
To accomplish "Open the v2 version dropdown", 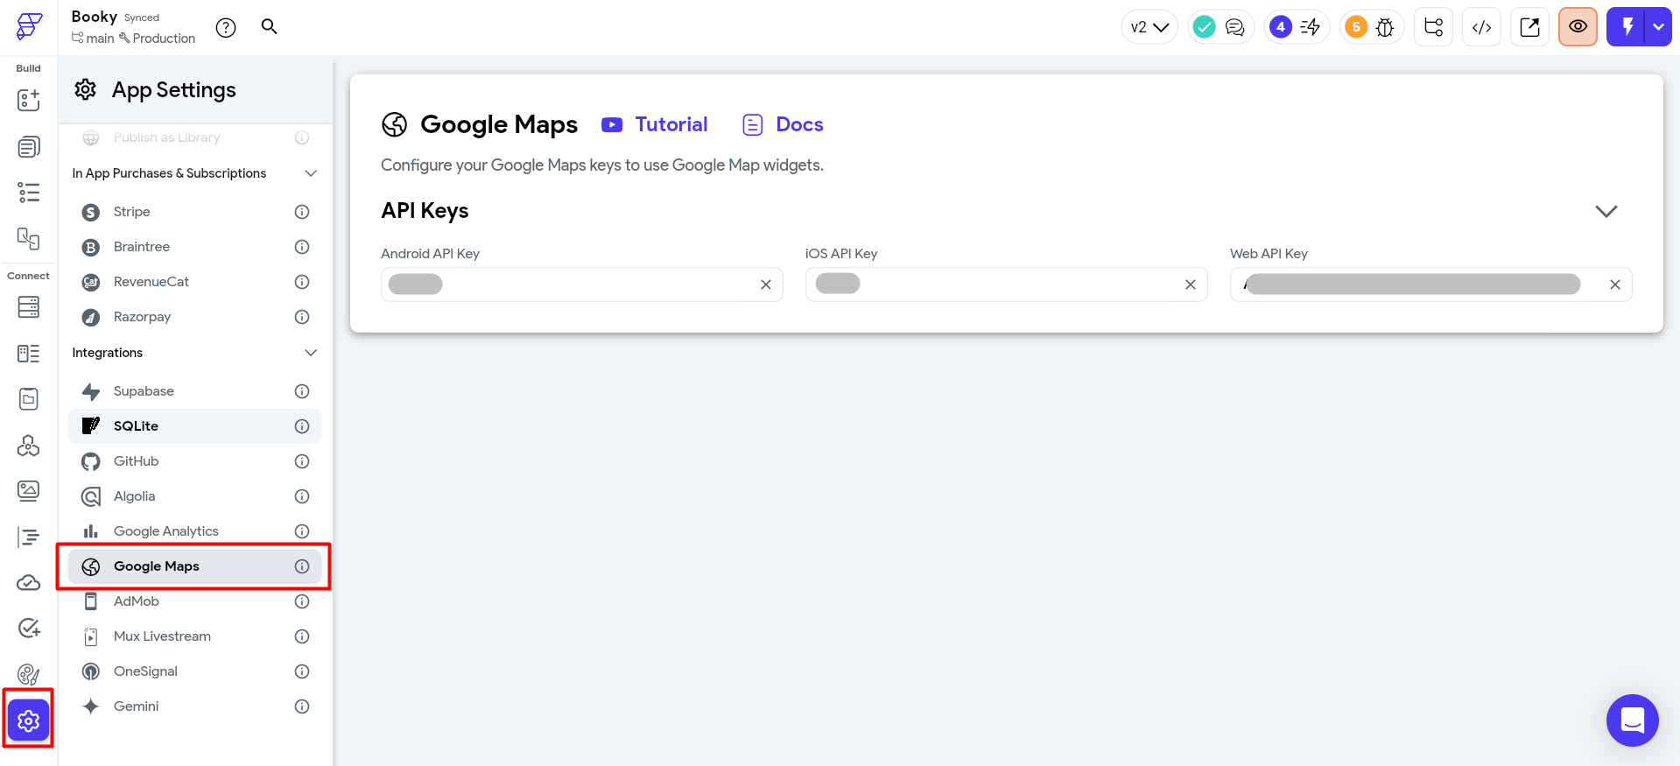I will tap(1149, 27).
